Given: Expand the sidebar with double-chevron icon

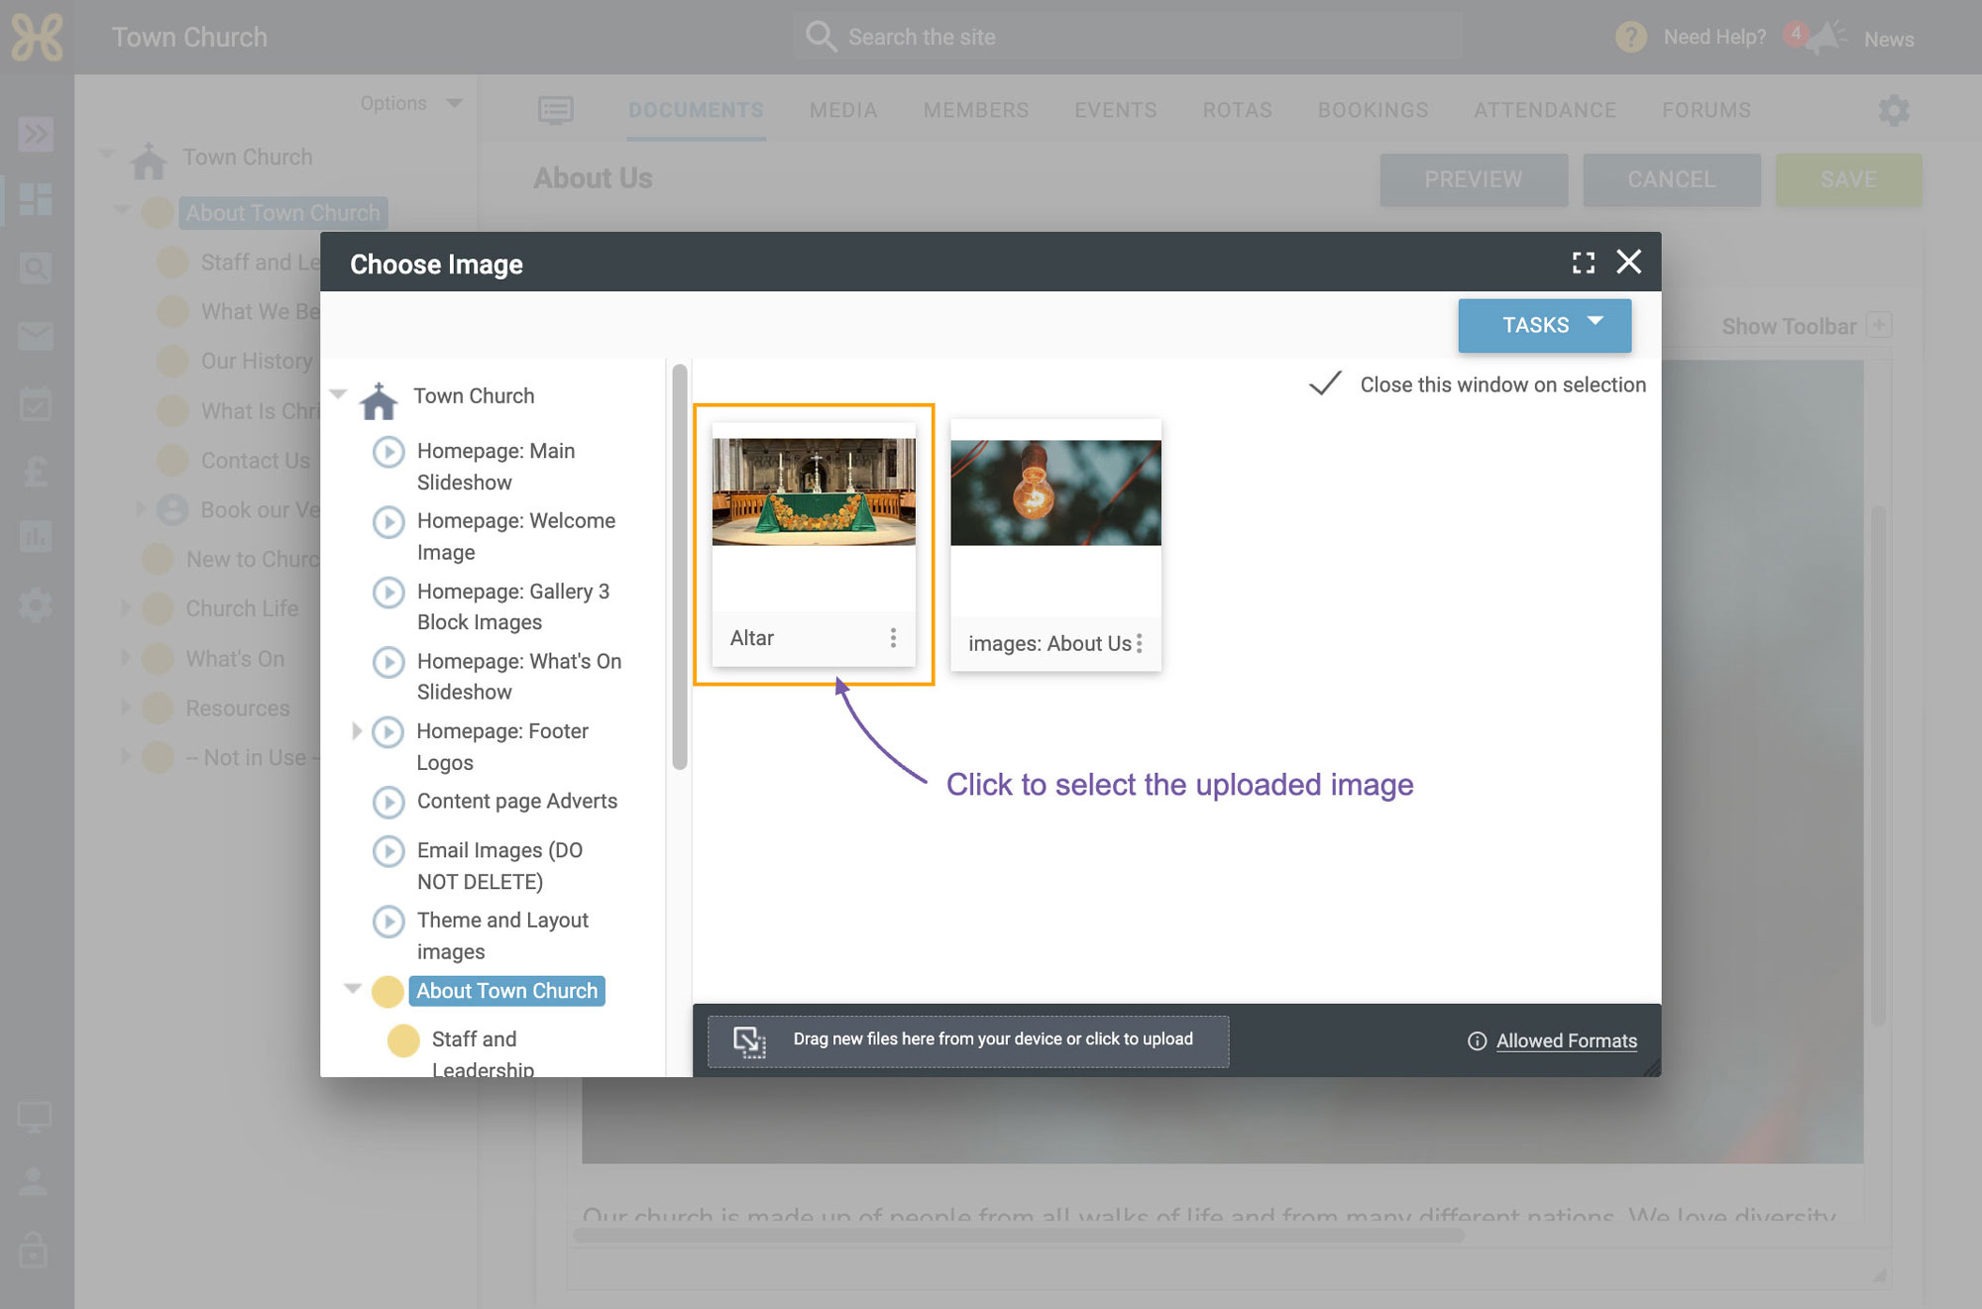Looking at the screenshot, I should 36,133.
